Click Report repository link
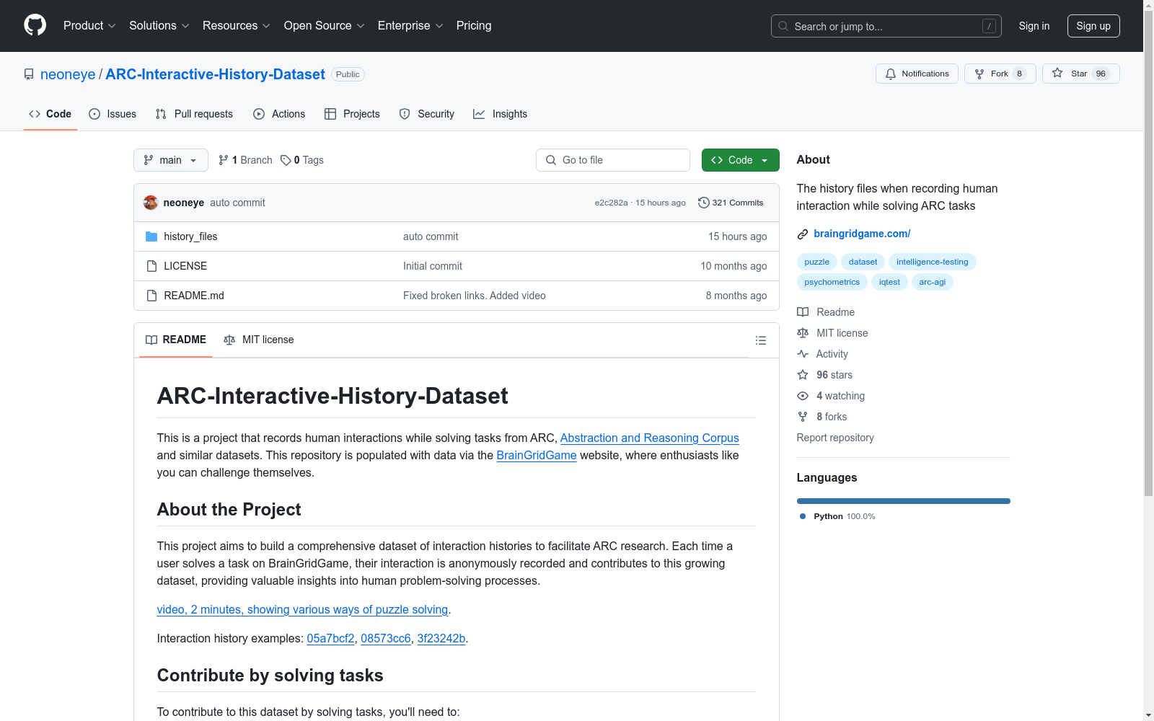Image resolution: width=1154 pixels, height=721 pixels. [x=835, y=438]
